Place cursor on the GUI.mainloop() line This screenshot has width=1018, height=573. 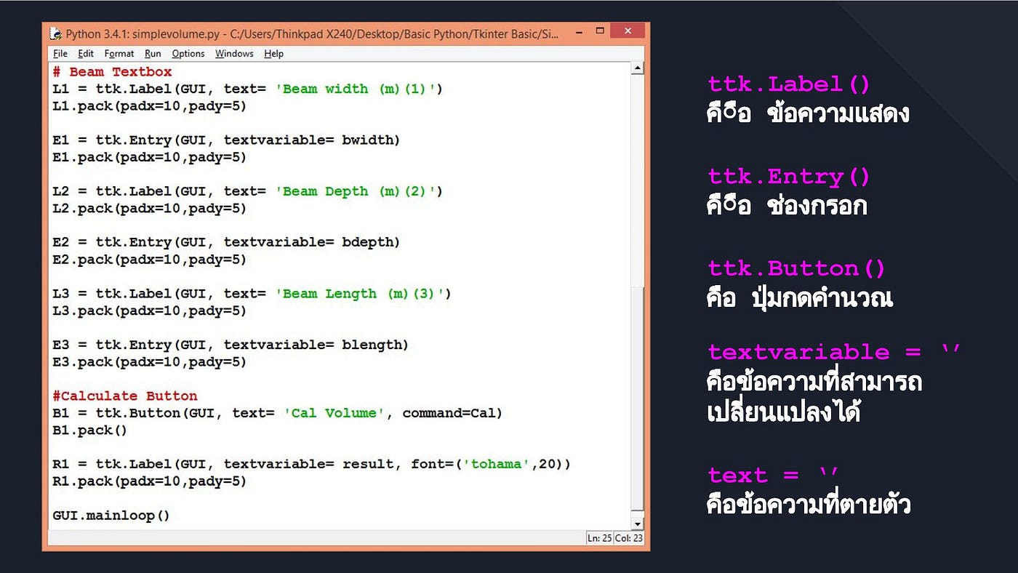pos(110,515)
